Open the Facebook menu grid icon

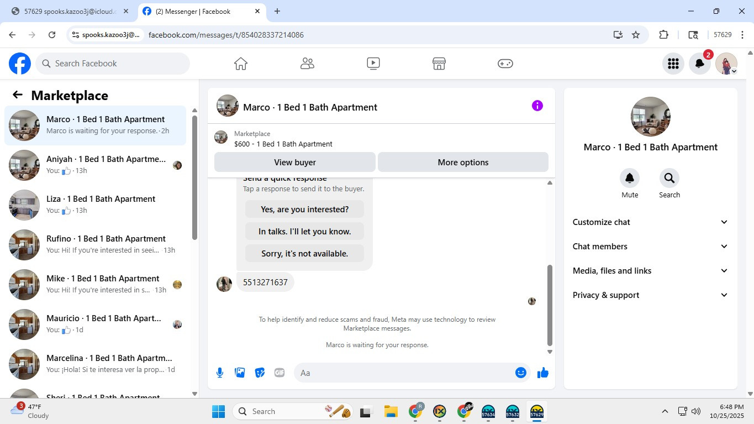673,64
